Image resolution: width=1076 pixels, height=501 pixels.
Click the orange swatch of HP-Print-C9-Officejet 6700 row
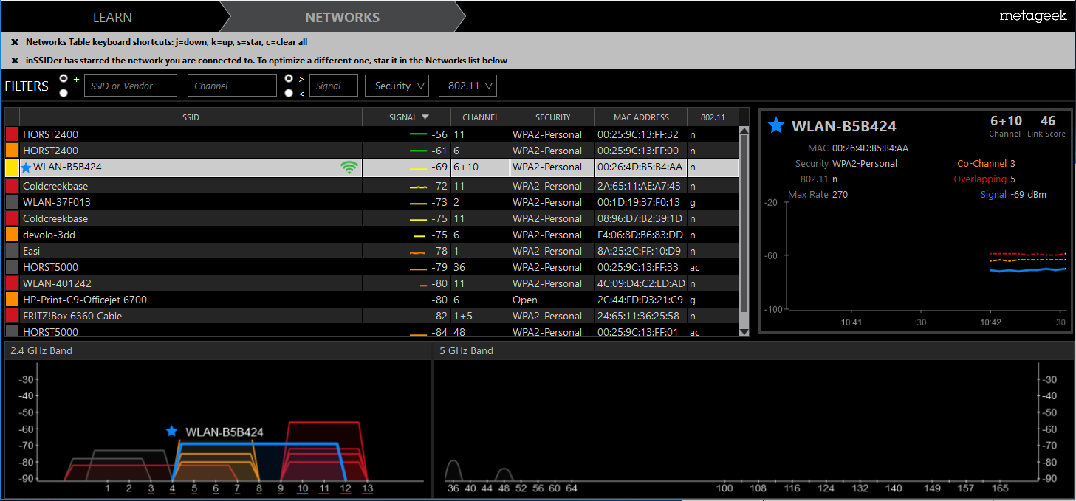click(x=12, y=300)
